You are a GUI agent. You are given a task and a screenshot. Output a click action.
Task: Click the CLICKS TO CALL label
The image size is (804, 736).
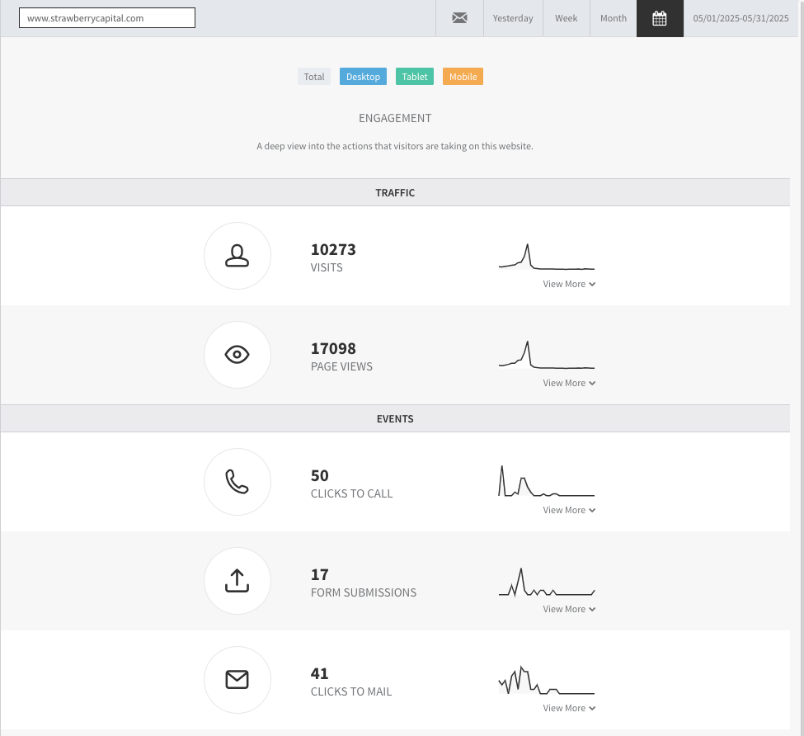(x=352, y=493)
